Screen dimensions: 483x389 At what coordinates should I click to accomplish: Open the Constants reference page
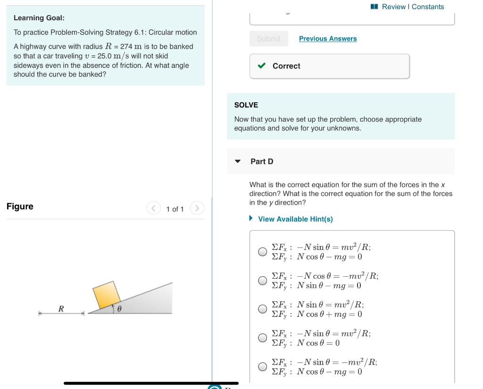tap(429, 6)
